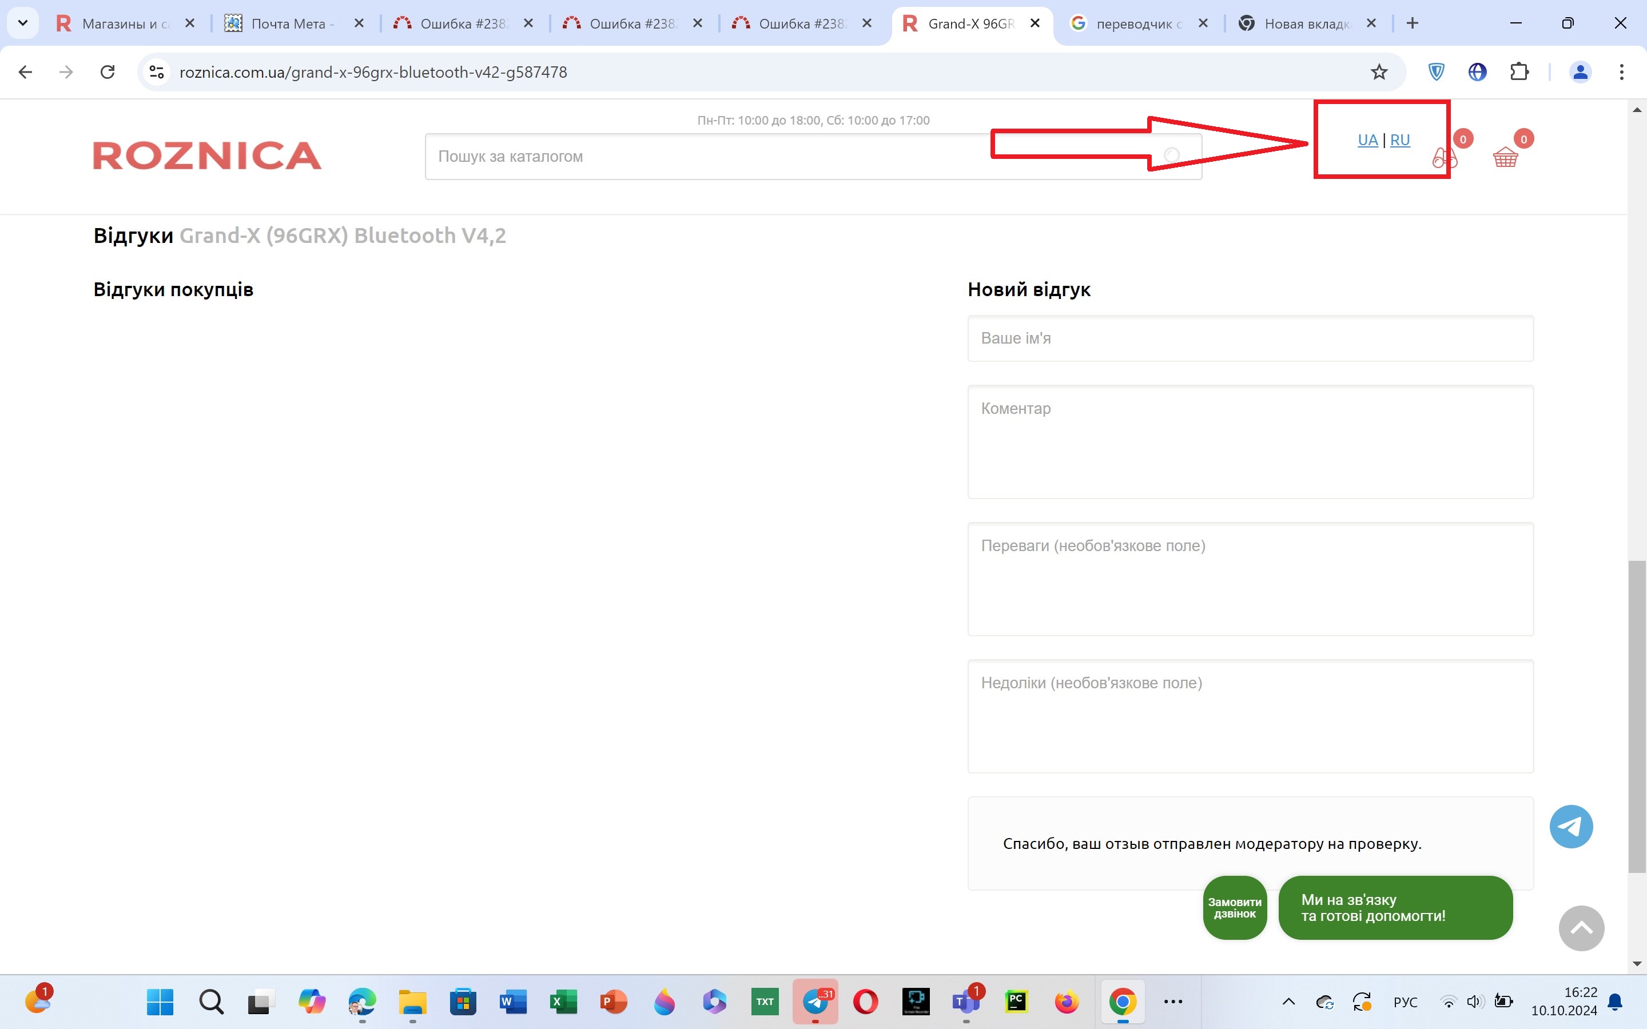Viewport: 1647px width, 1029px height.
Task: Reload the page
Action: click(x=108, y=72)
